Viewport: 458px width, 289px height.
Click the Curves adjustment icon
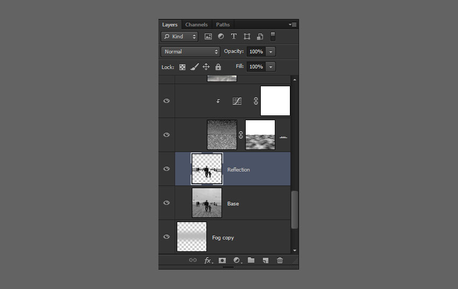click(x=237, y=101)
